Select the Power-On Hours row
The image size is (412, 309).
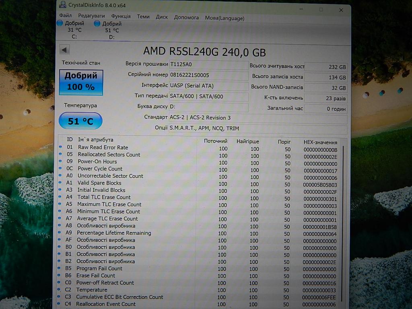click(x=199, y=163)
